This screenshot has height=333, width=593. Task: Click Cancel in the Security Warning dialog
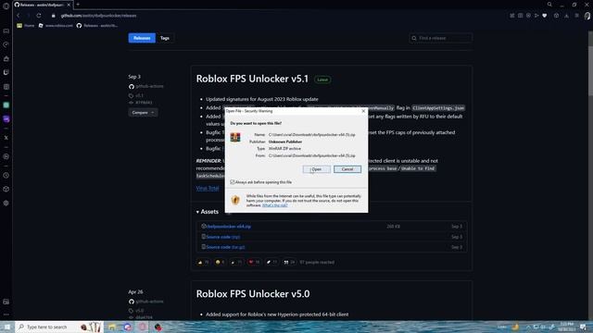pos(347,169)
